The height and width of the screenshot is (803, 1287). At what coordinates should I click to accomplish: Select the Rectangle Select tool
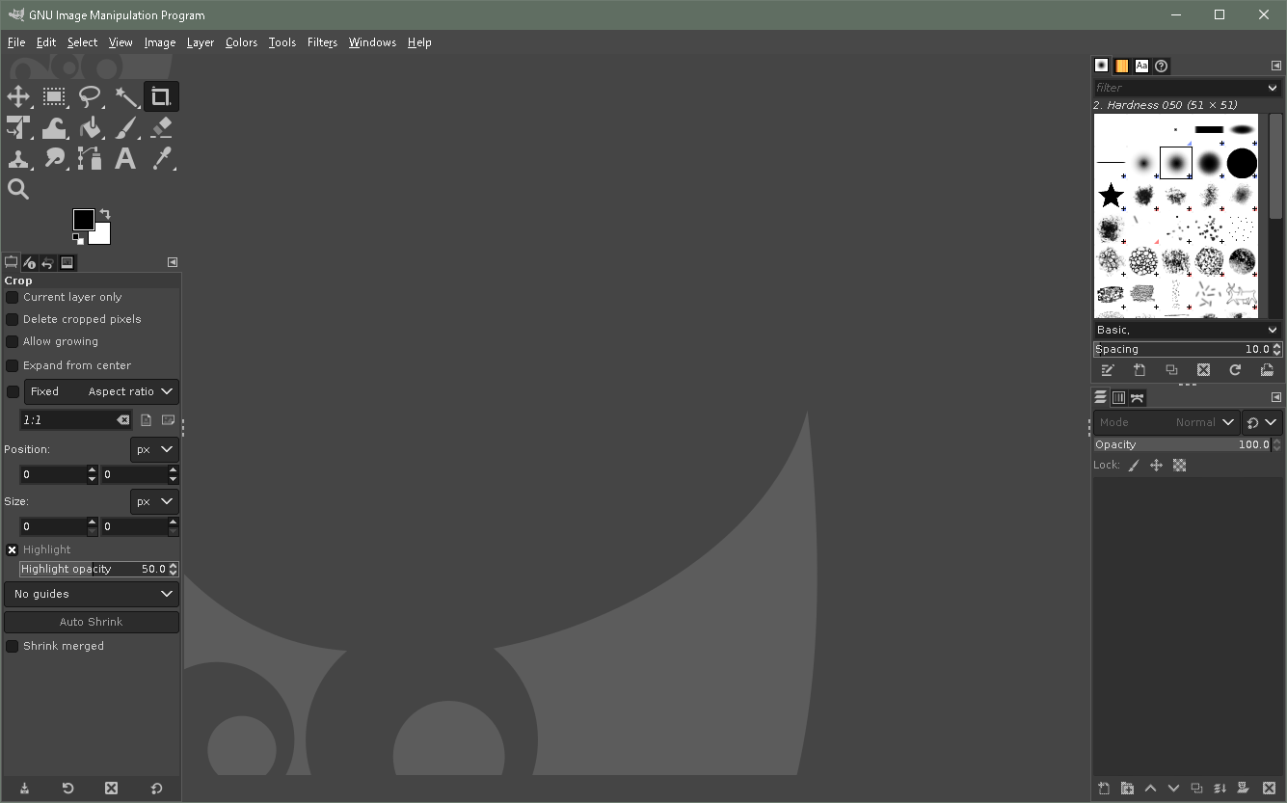tap(54, 96)
